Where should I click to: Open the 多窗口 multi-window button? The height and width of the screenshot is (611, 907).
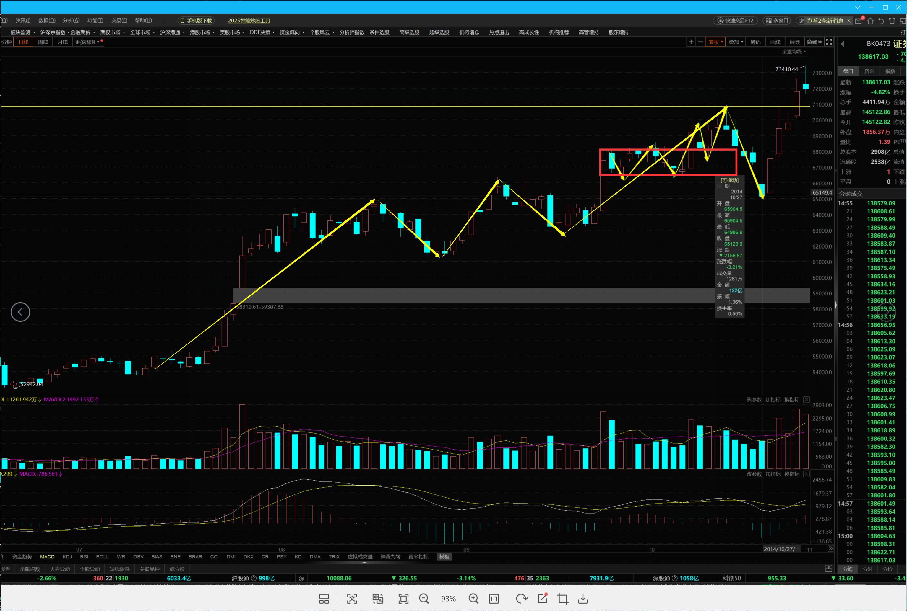(x=777, y=21)
